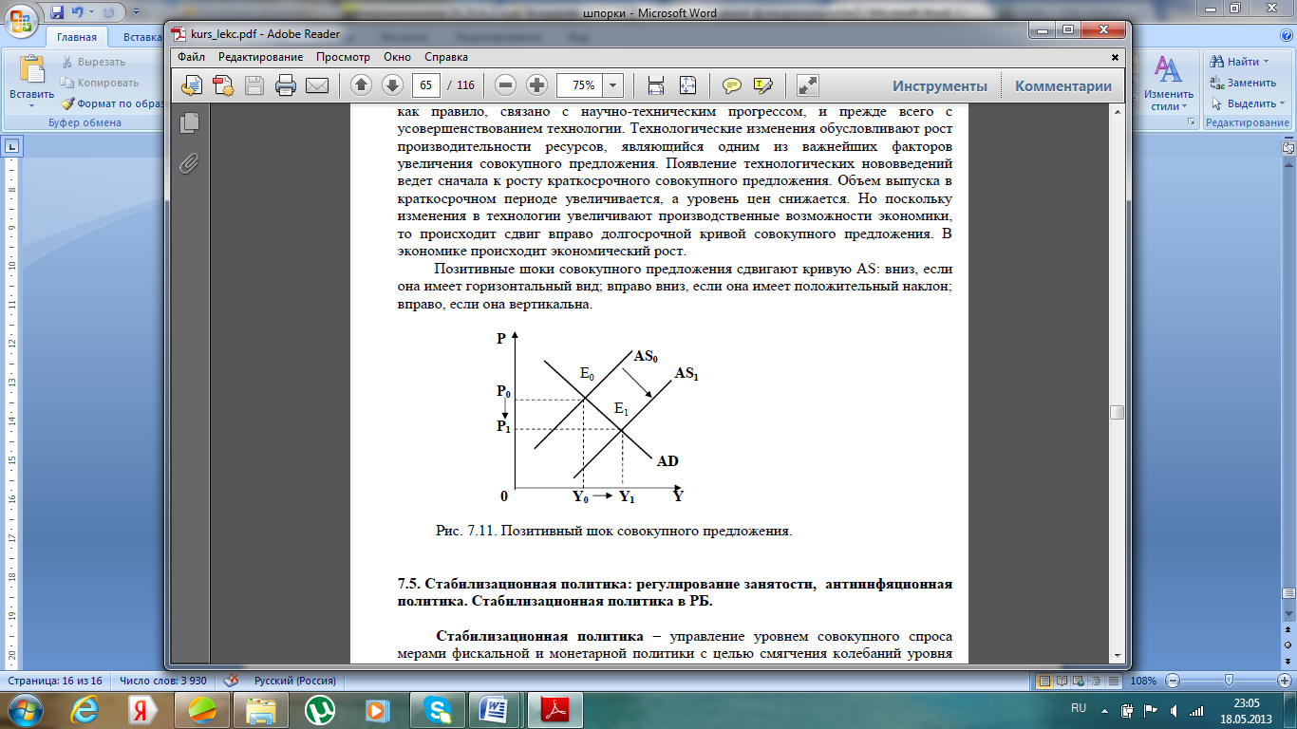Open Word Find dropdown arrow
Viewport: 1297px width, 729px height.
(1266, 62)
